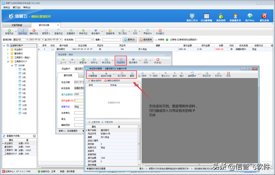Image resolution: width=275 pixels, height=175 pixels.
Task: Open 旋转图片 dropdown arrow
Action: click(x=198, y=75)
